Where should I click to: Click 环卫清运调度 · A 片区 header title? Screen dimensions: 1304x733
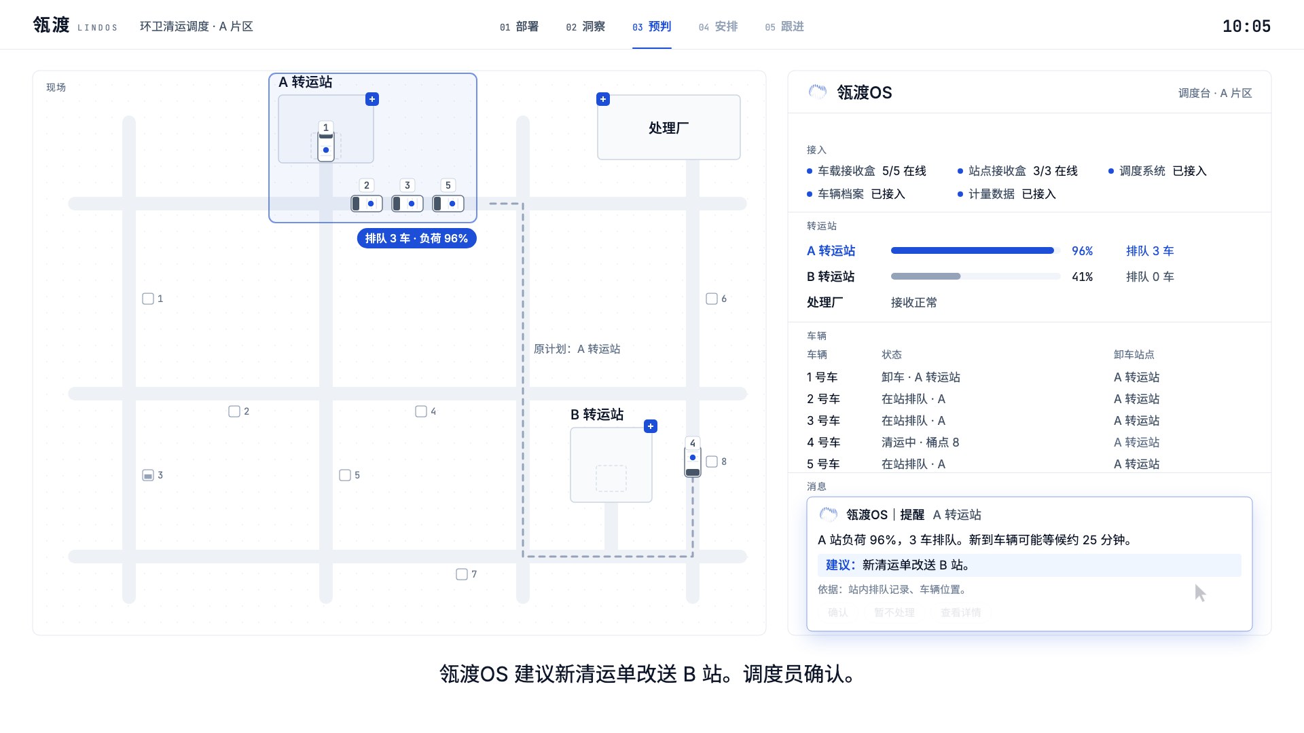click(x=196, y=26)
